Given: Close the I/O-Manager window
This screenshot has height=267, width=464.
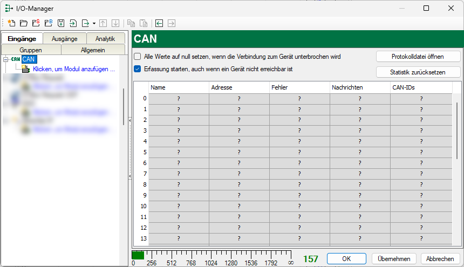Looking at the screenshot, I should (x=451, y=8).
